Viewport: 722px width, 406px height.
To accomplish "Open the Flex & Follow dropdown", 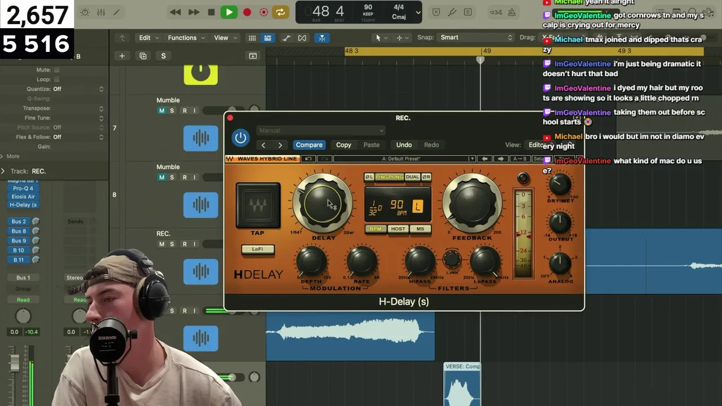I will click(78, 137).
